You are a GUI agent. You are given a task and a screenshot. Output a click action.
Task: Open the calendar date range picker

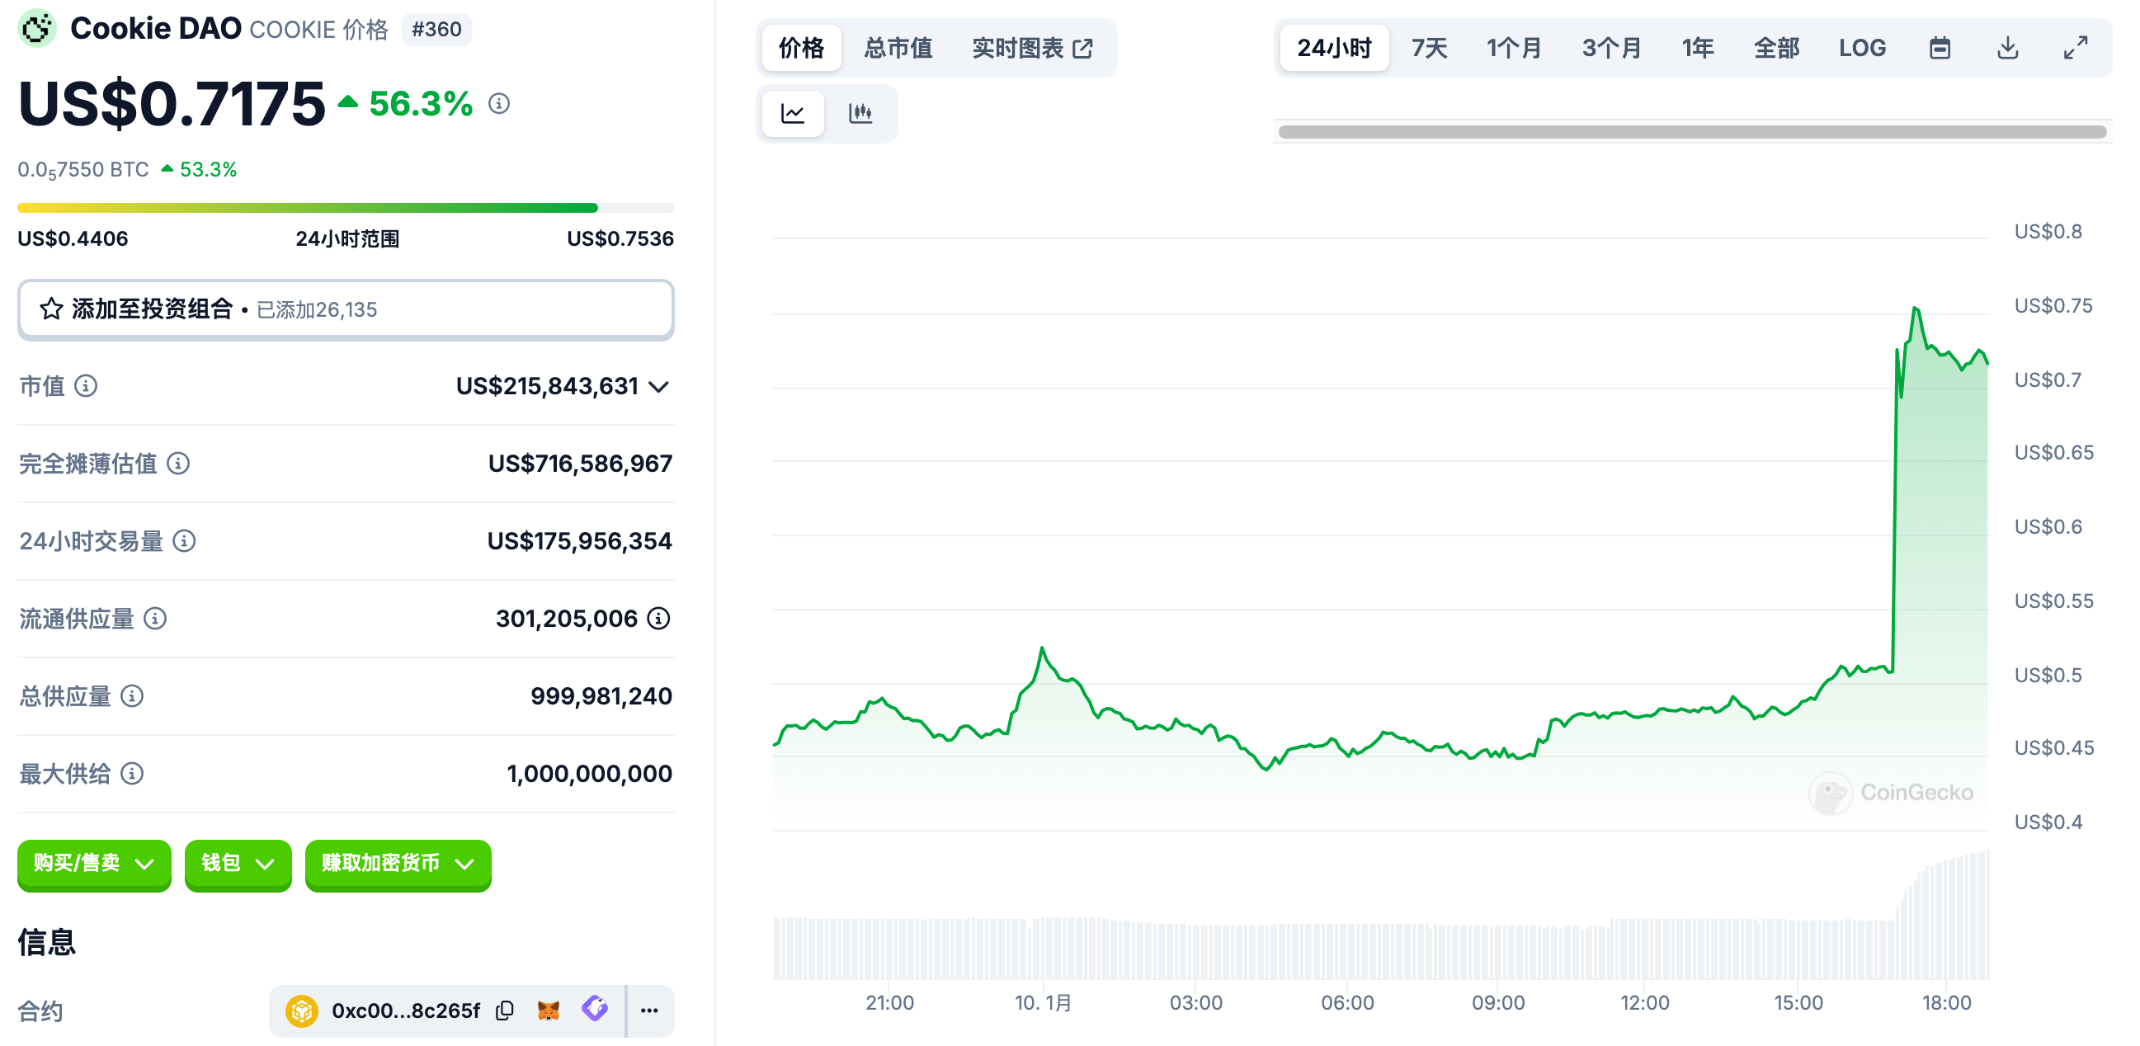point(1939,48)
